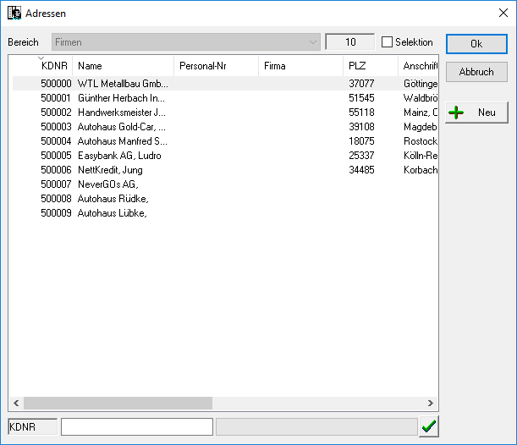Click the right arrow of the horizontal scrollbar
Screen dimensions: 517x445
(x=431, y=403)
